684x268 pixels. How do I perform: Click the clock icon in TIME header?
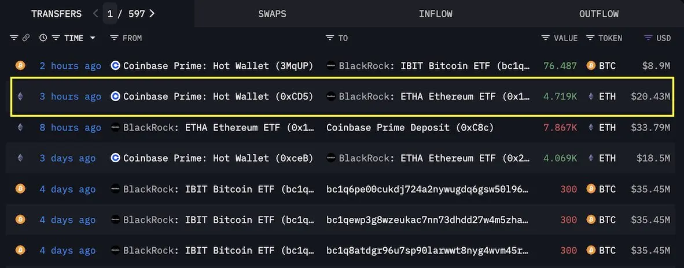[x=43, y=38]
